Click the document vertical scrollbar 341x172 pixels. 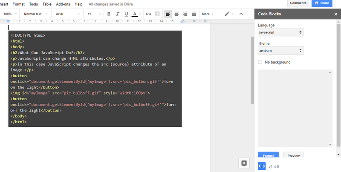click(252, 70)
